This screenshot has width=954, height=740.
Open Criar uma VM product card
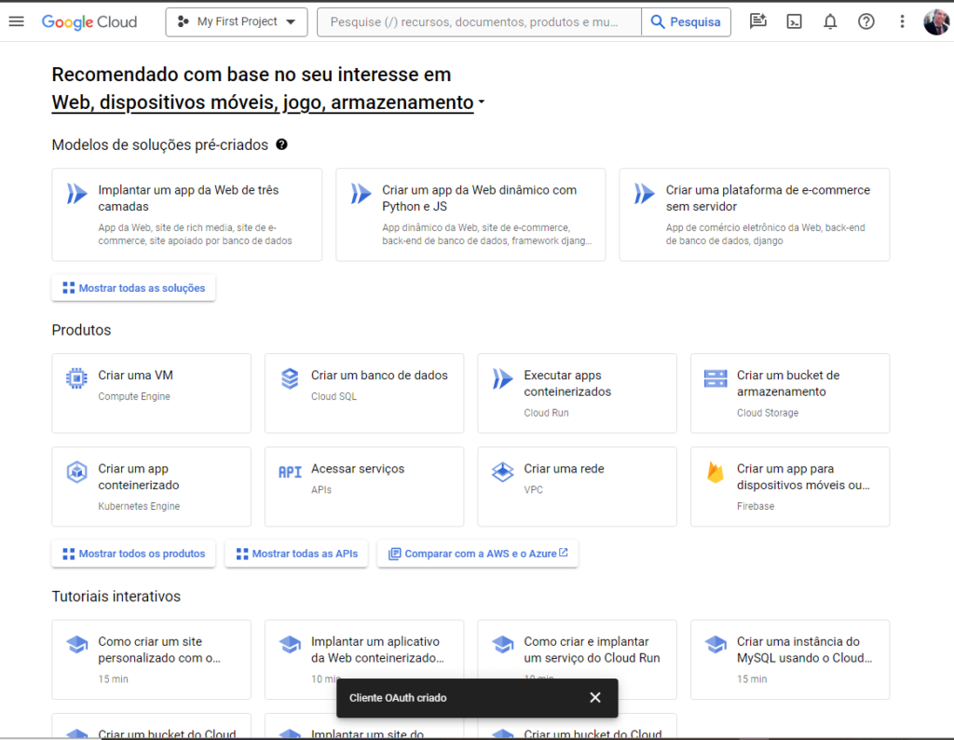click(x=152, y=393)
